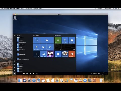Open the Microsoft Remote Desktop app menu
Viewport: 121px width, 91px height.
coord(12,9)
